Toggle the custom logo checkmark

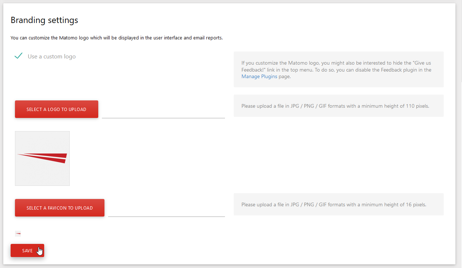point(19,56)
